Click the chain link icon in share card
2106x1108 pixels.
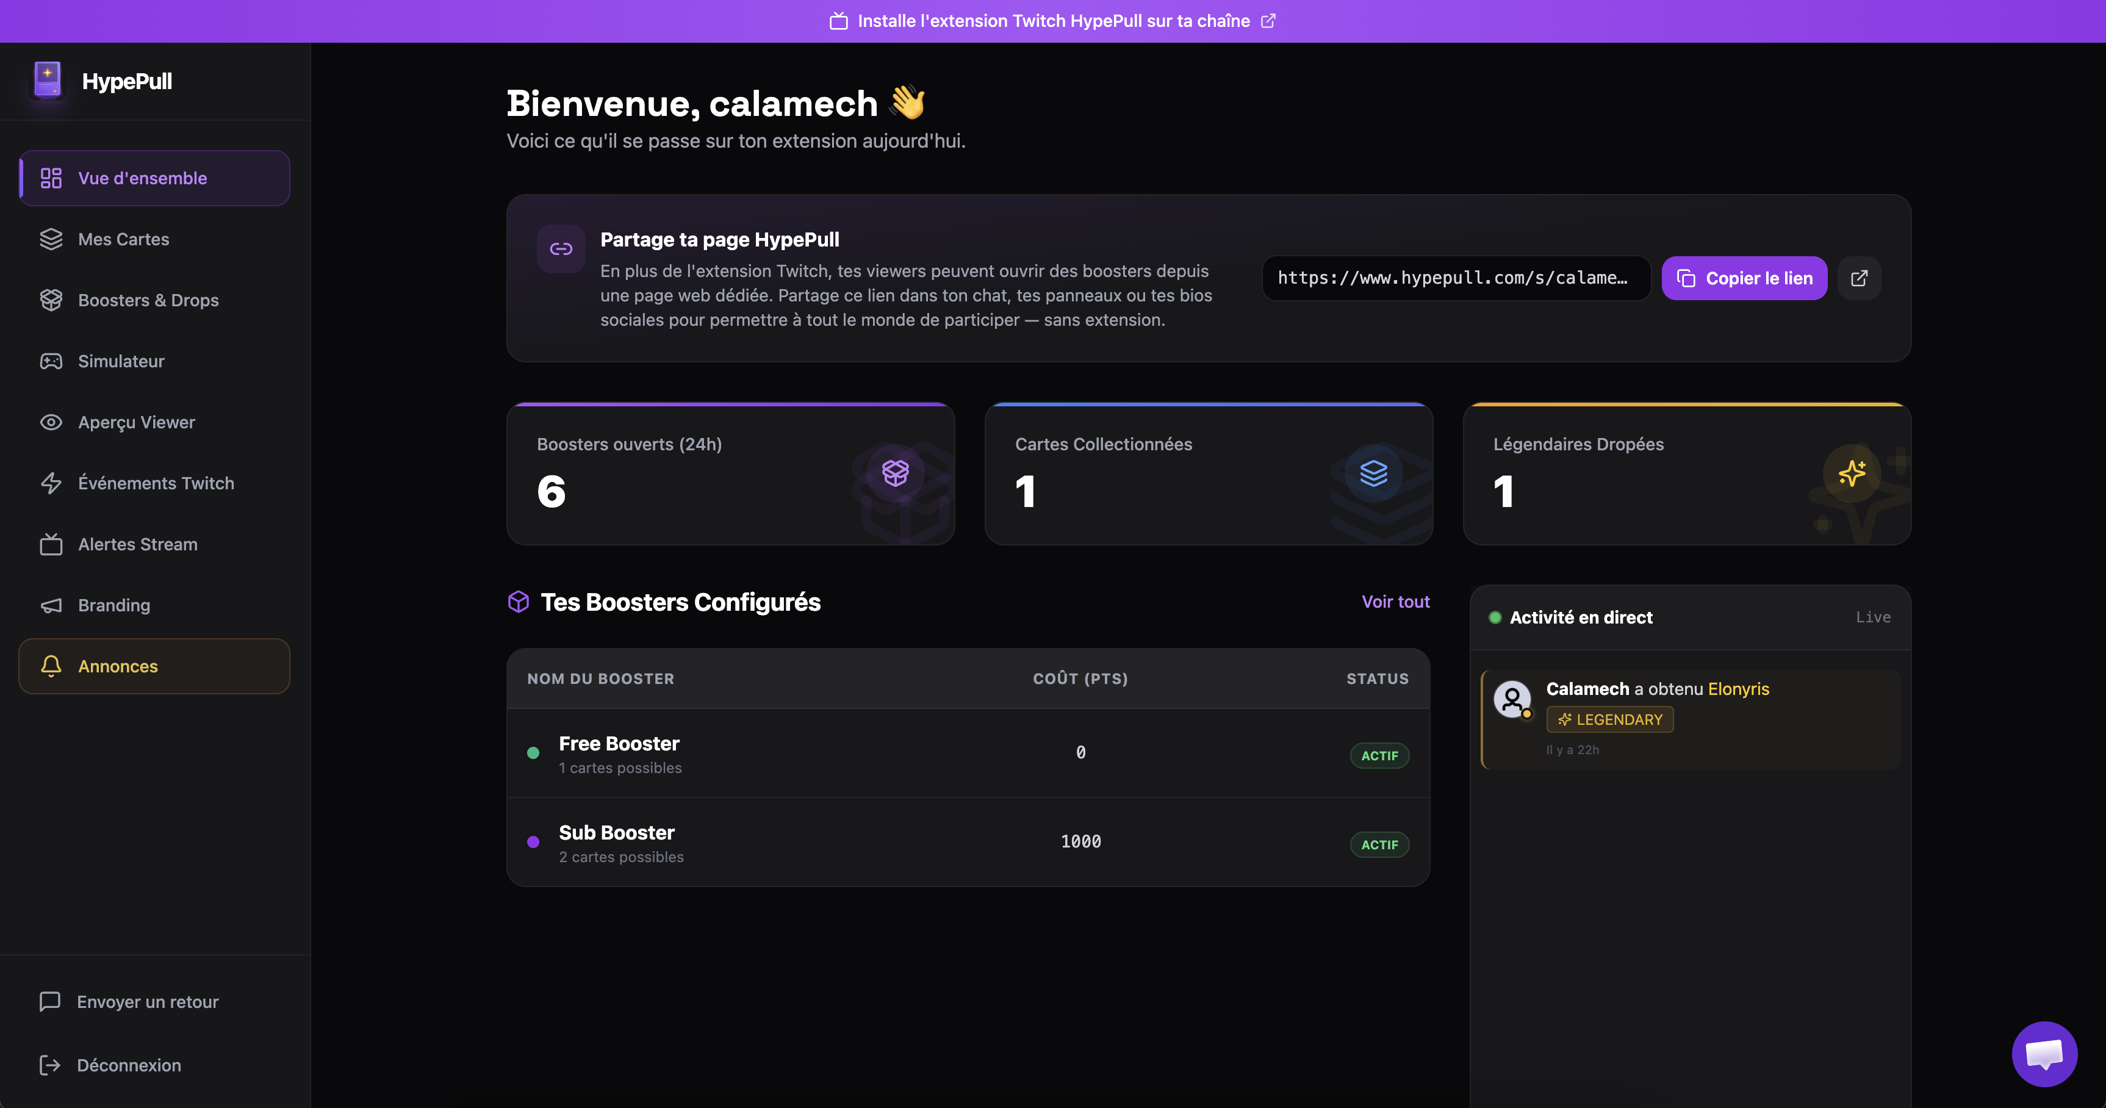tap(561, 248)
